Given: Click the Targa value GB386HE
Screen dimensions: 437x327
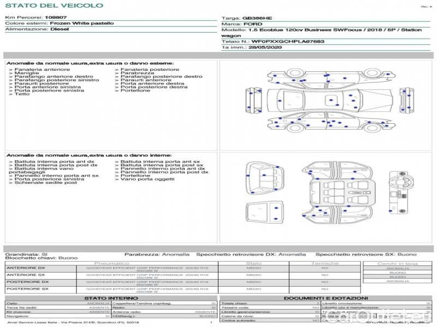Looking at the screenshot, I should pyautogui.click(x=257, y=18).
